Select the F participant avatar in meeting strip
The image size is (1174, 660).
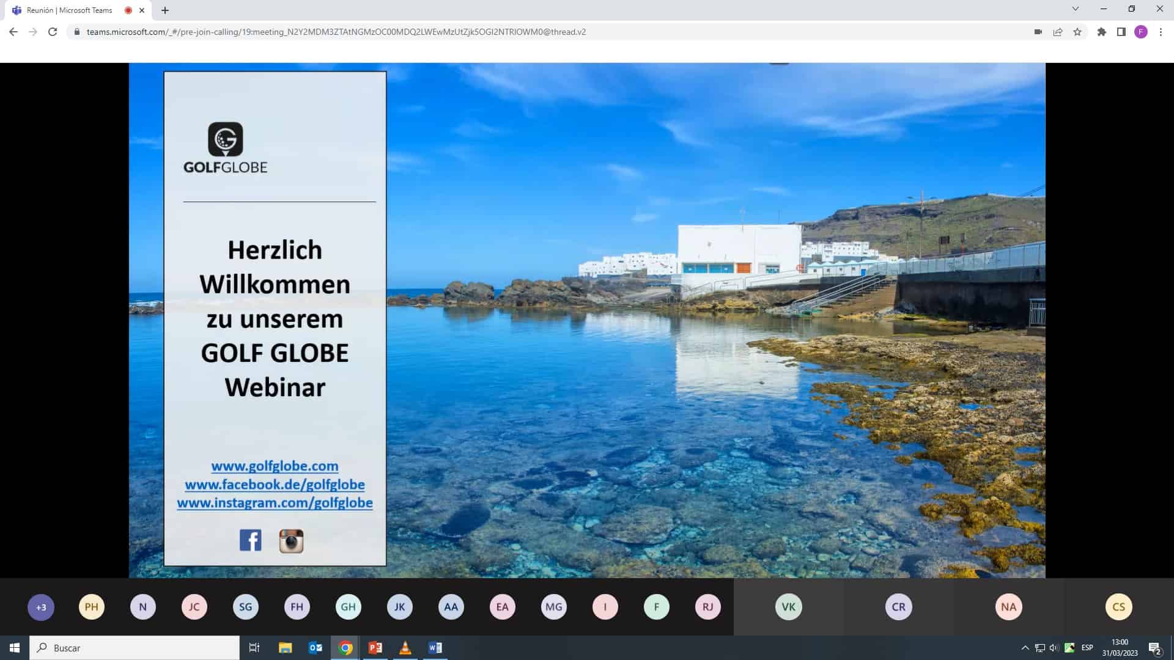click(x=656, y=607)
